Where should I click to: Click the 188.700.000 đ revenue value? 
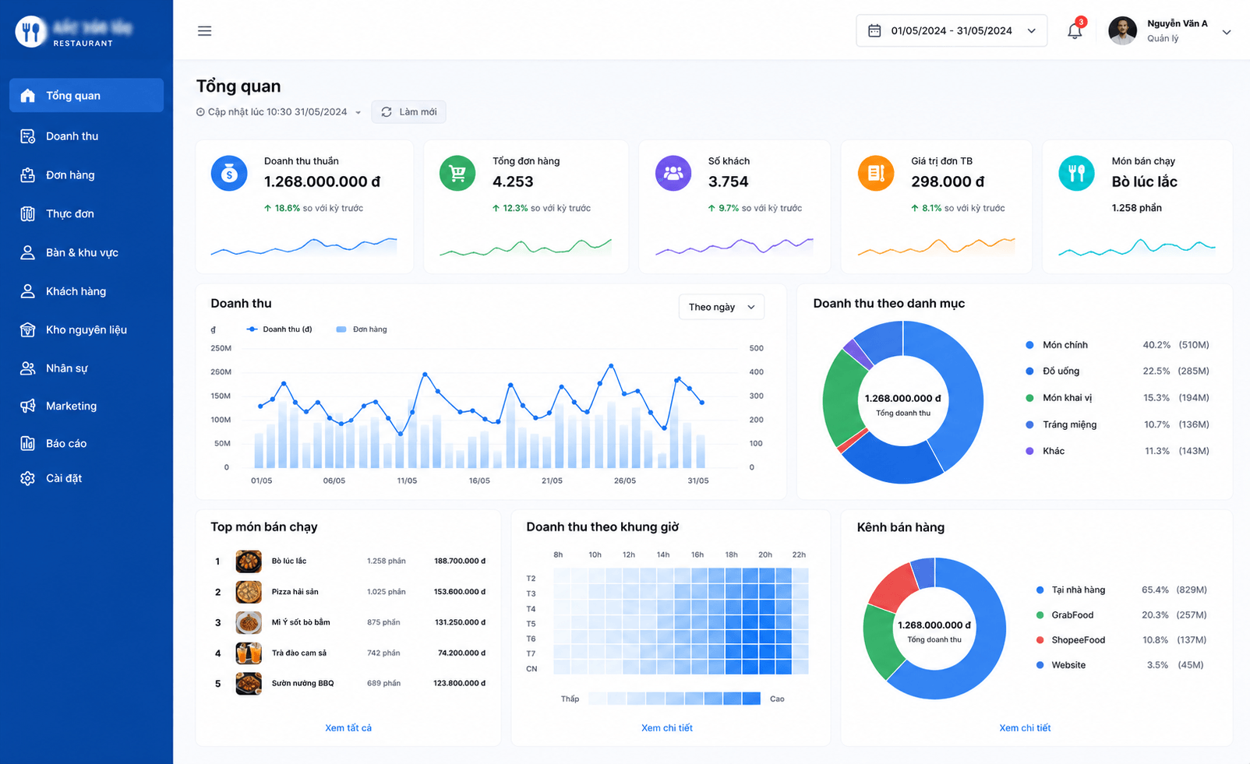pyautogui.click(x=460, y=562)
